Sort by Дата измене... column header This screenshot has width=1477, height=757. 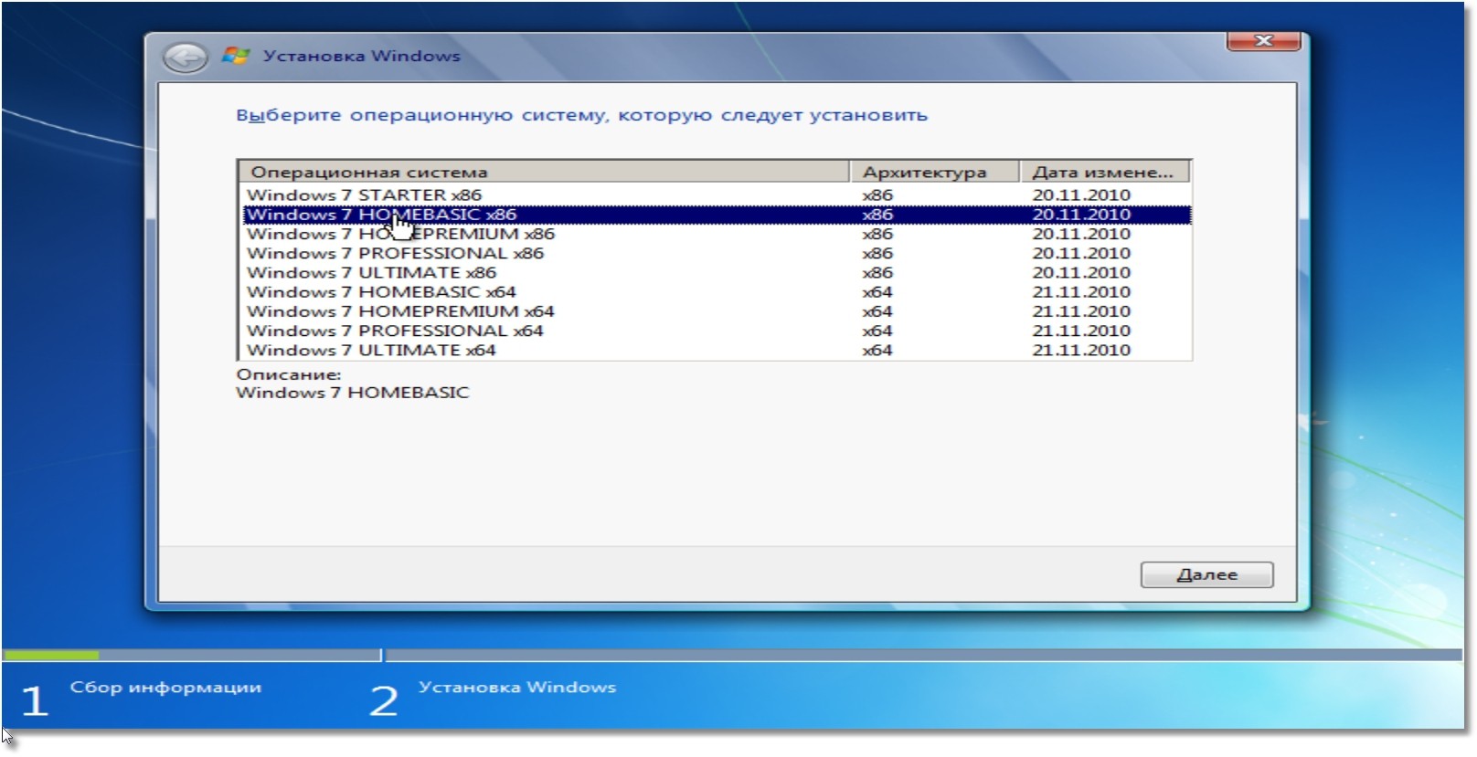[x=1104, y=172]
